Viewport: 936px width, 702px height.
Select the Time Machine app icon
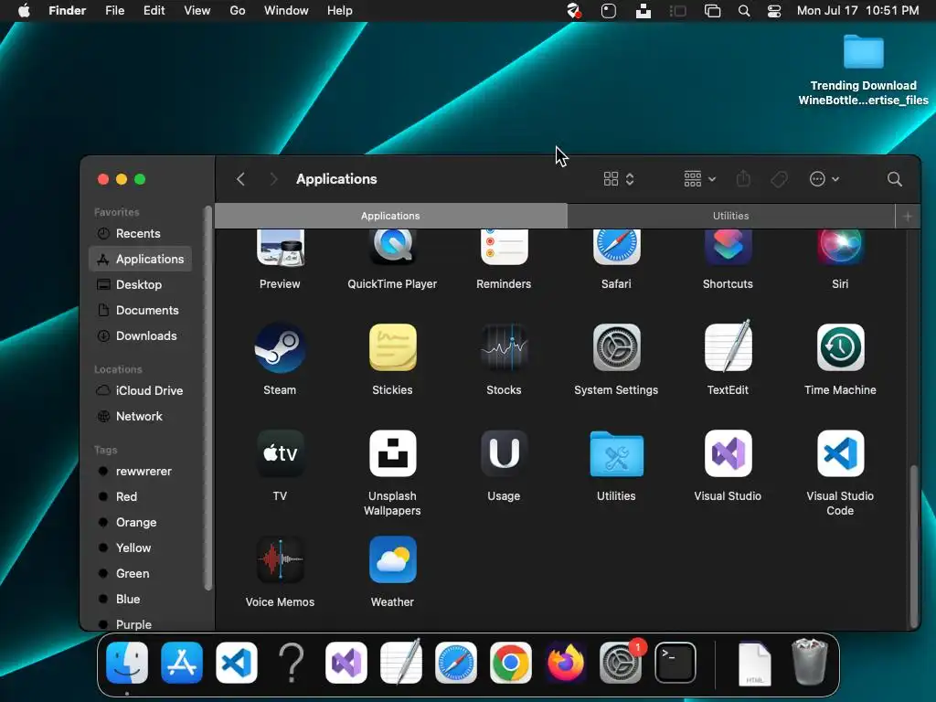point(840,347)
